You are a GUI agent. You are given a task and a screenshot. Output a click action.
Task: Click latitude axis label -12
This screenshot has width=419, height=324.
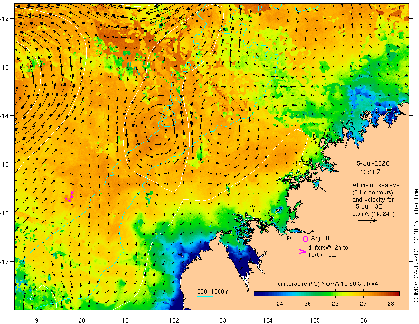pyautogui.click(x=5, y=19)
